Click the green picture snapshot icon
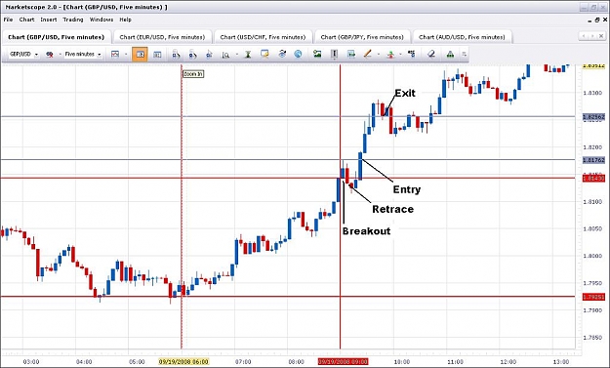The height and width of the screenshot is (368, 610). pyautogui.click(x=317, y=54)
